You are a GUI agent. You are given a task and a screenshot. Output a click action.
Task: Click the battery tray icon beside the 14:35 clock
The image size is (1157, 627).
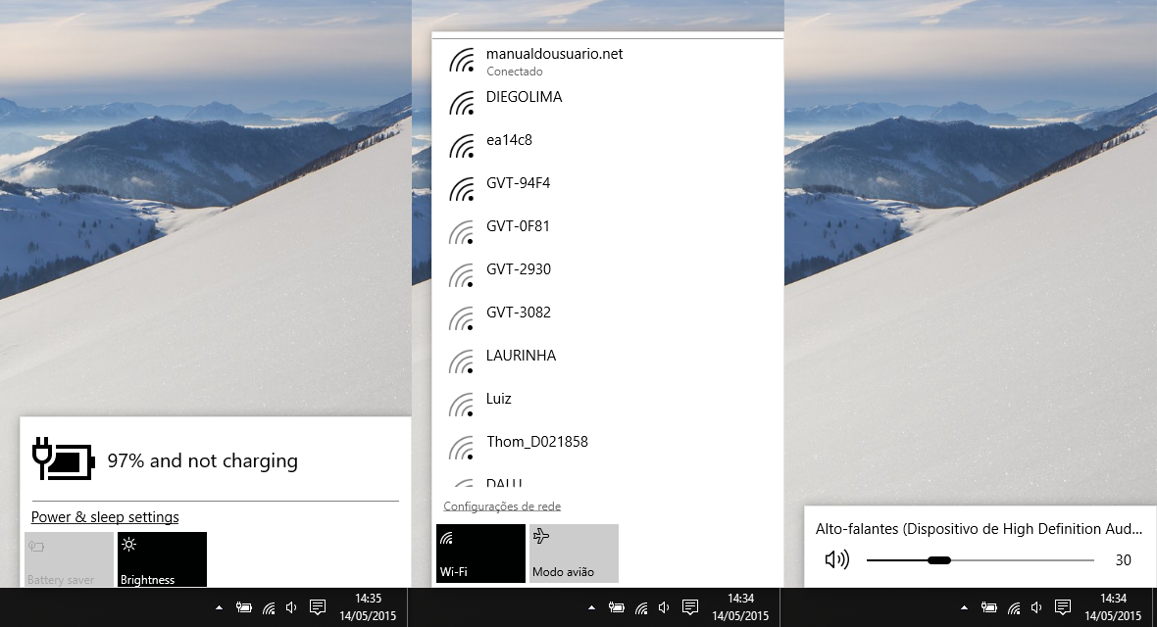point(244,607)
